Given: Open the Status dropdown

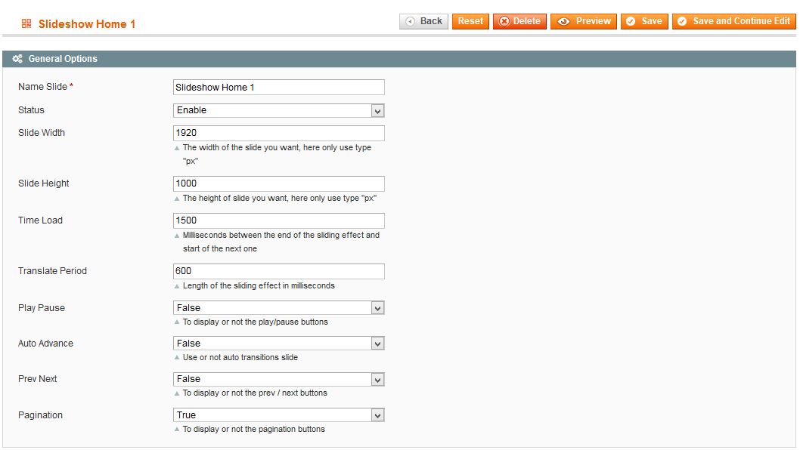Looking at the screenshot, I should click(x=278, y=110).
